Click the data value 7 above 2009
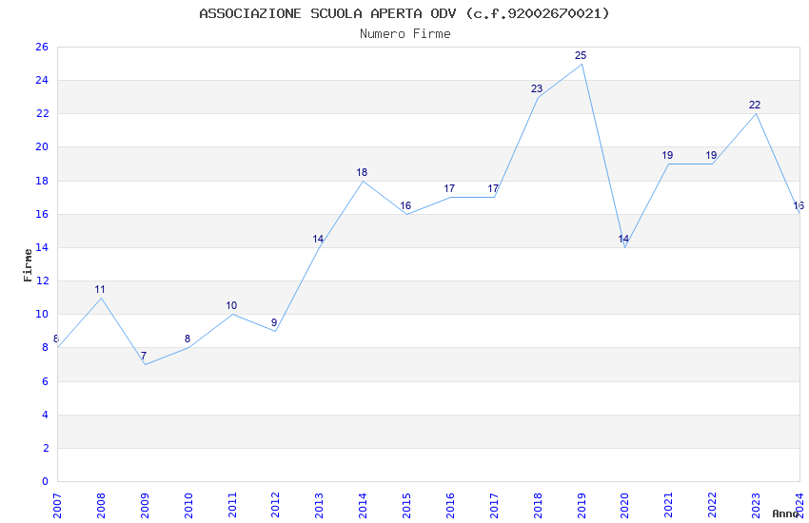The height and width of the screenshot is (523, 809). [x=144, y=356]
